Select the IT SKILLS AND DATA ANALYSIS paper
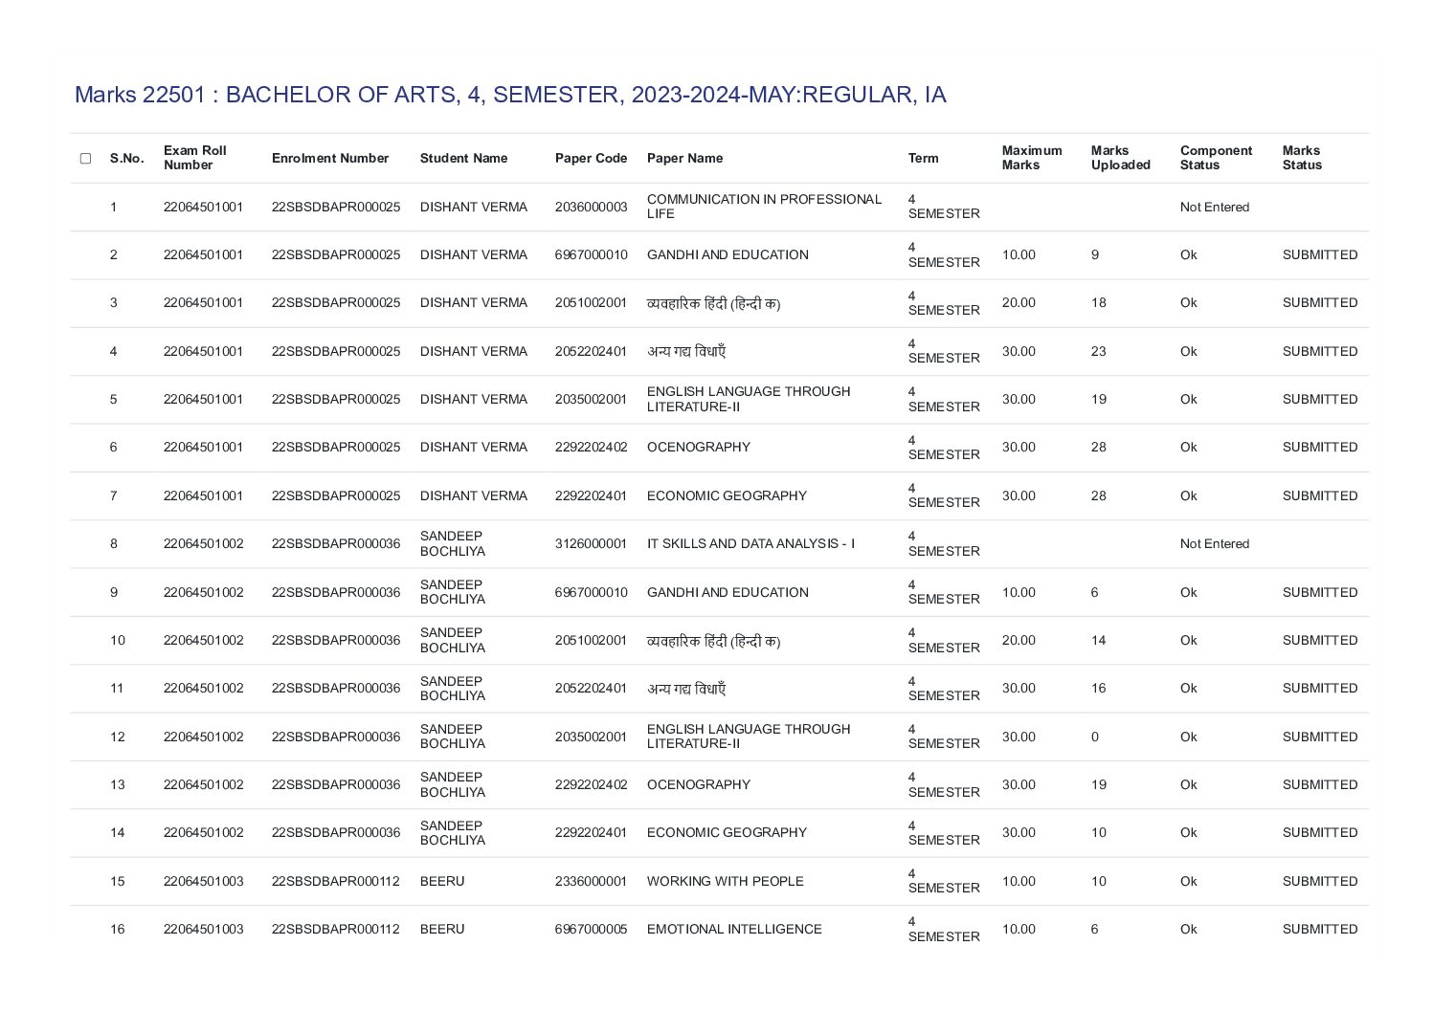Image resolution: width=1433 pixels, height=1012 pixels. tap(750, 543)
